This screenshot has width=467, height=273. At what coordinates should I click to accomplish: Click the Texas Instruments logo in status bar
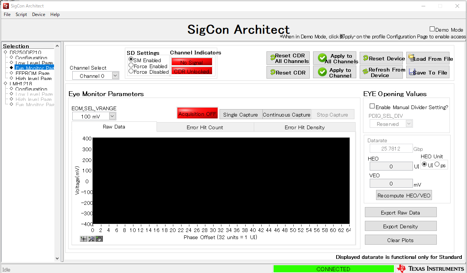click(x=430, y=269)
